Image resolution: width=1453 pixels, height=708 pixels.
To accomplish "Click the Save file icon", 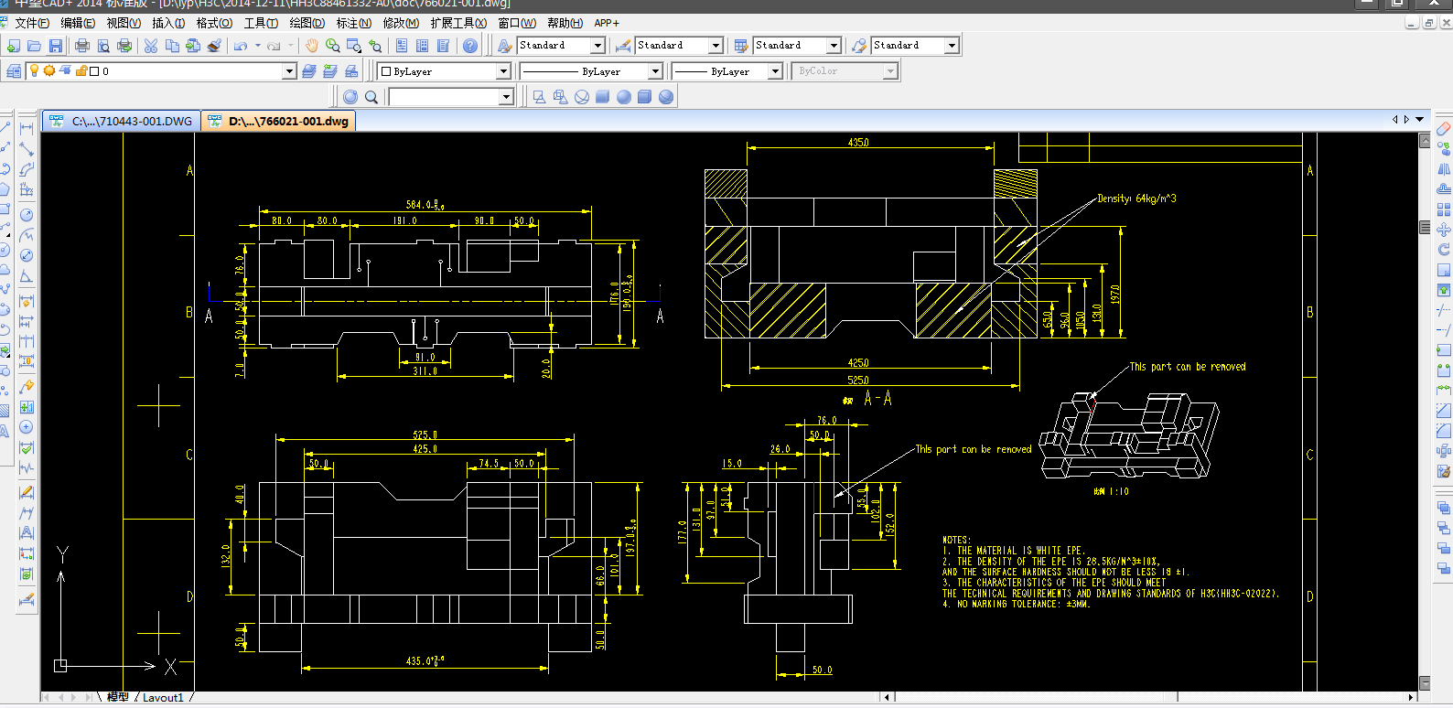I will [x=56, y=46].
